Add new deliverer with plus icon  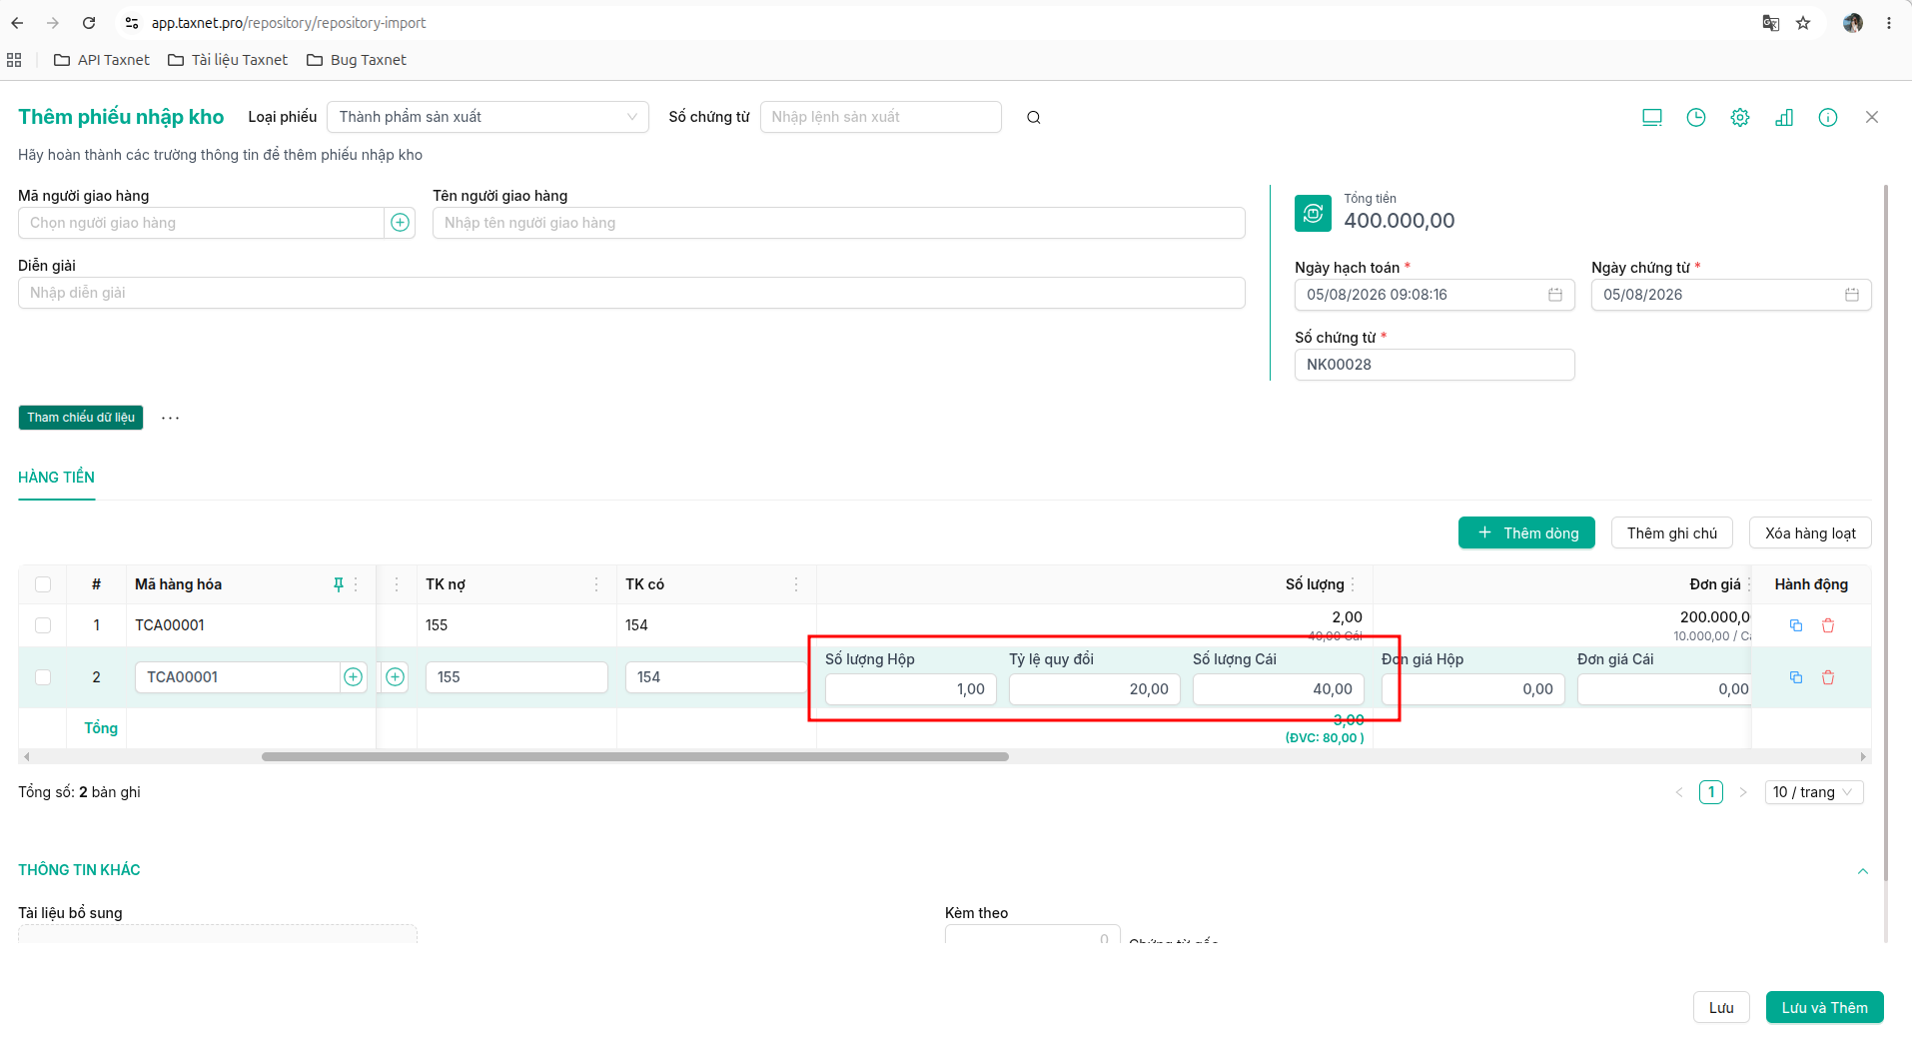coord(400,223)
